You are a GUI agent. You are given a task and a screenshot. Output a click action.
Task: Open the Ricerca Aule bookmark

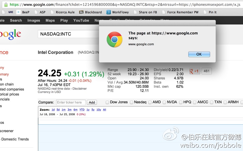63,12
